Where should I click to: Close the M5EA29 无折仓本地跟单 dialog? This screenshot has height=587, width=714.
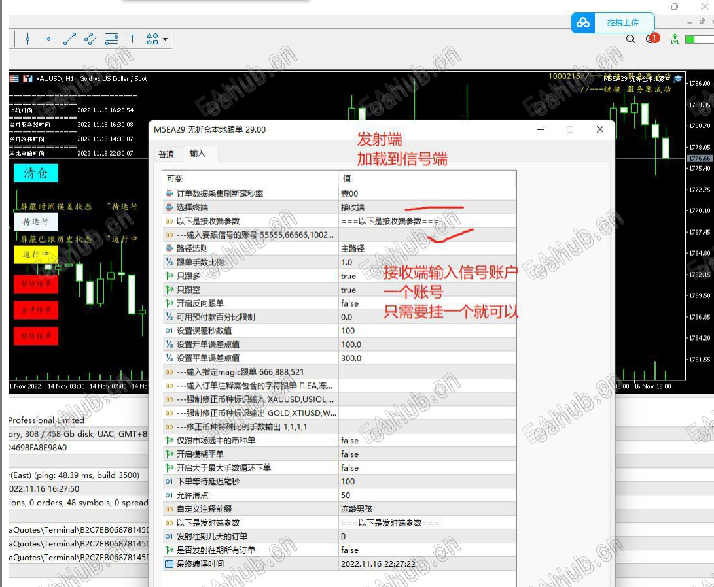pyautogui.click(x=600, y=129)
